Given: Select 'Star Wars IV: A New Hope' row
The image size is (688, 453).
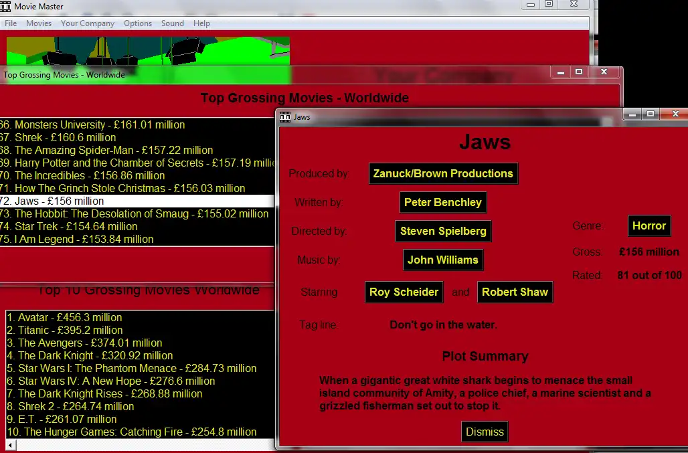Looking at the screenshot, I should point(141,381).
